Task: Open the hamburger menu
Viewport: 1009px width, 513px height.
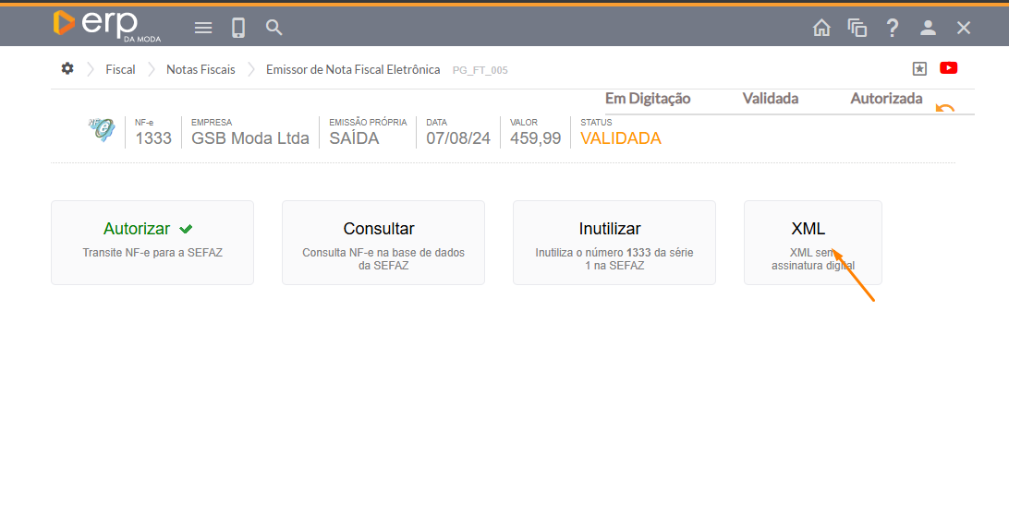Action: click(203, 28)
